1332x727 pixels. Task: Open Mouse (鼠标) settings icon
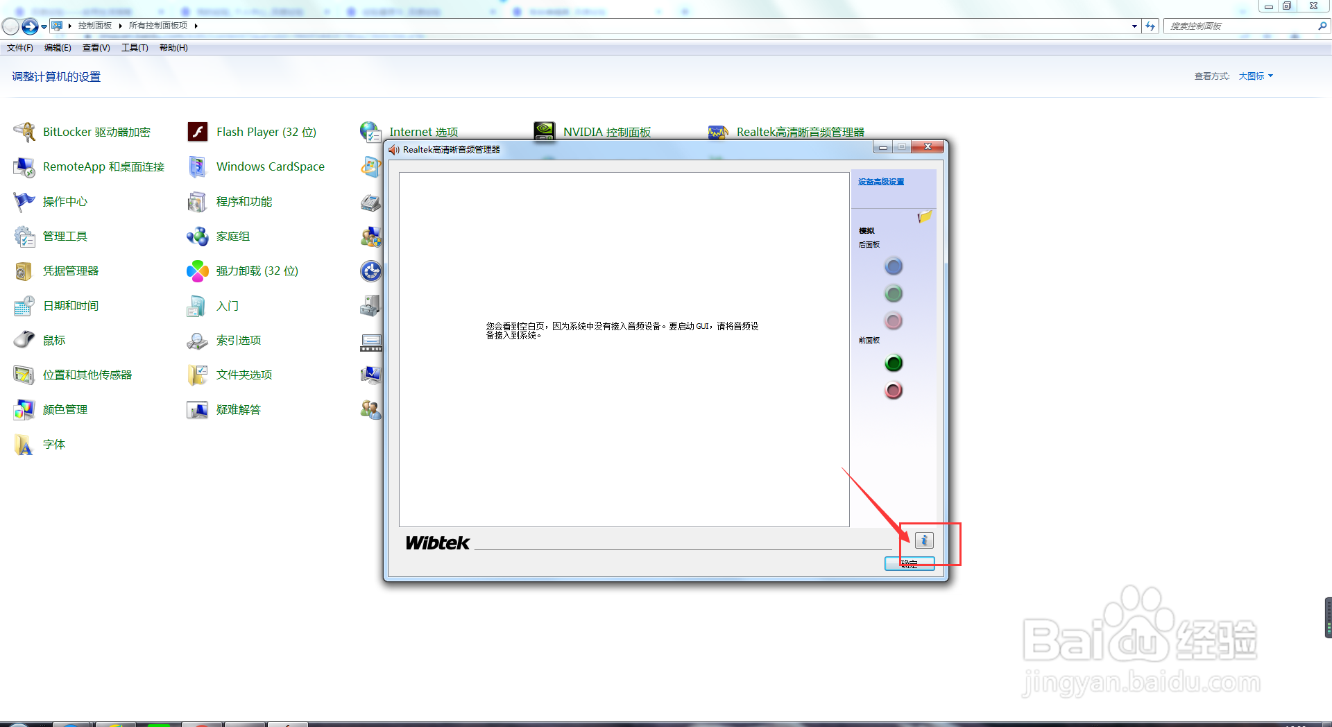click(x=24, y=340)
